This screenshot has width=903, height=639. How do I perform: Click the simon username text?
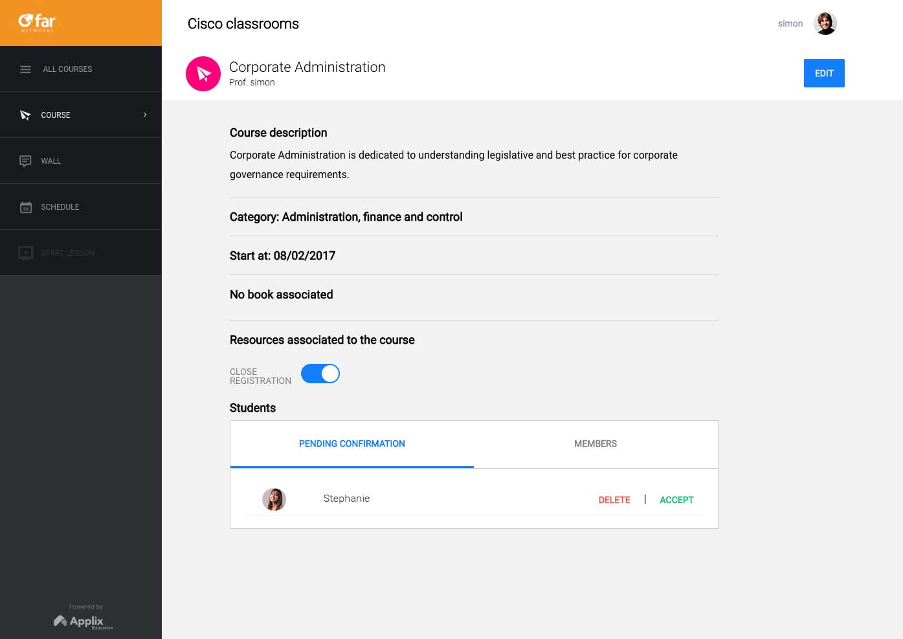click(790, 23)
